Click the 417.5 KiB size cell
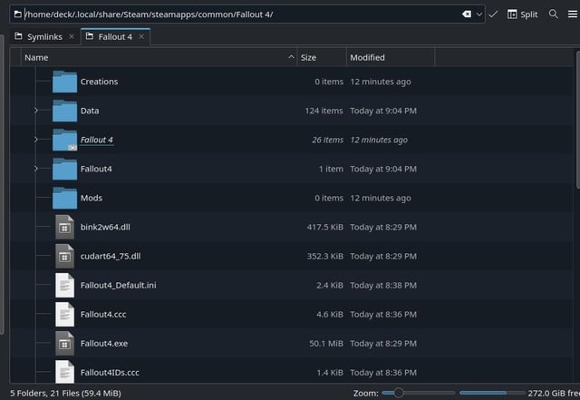This screenshot has width=580, height=400. pyautogui.click(x=324, y=227)
